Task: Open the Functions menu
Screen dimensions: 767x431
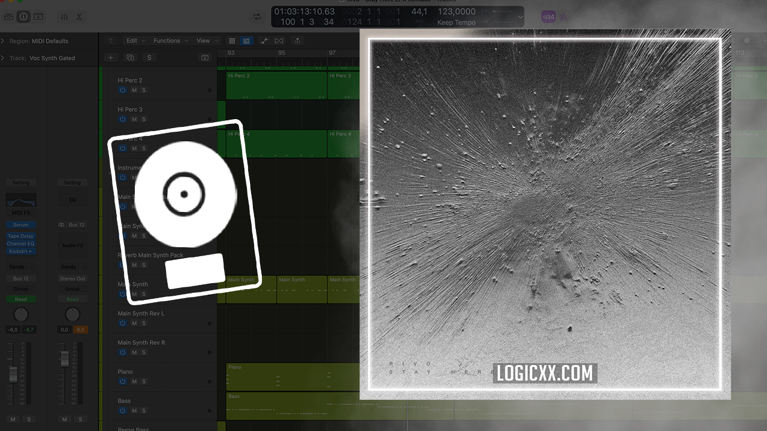Action: pyautogui.click(x=170, y=41)
